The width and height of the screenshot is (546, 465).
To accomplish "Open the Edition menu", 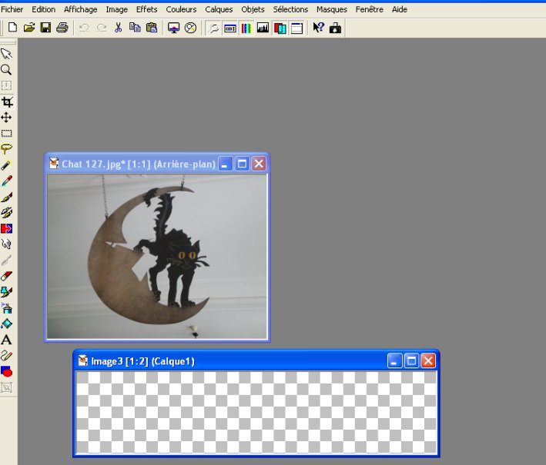I will pyautogui.click(x=44, y=9).
